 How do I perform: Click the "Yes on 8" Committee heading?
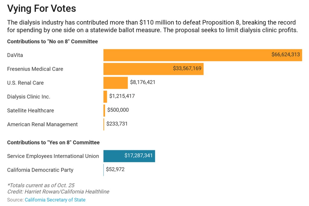tap(53, 143)
